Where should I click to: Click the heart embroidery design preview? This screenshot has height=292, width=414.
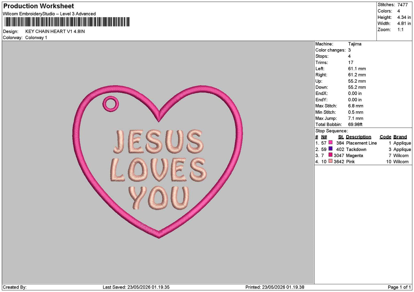(158, 162)
